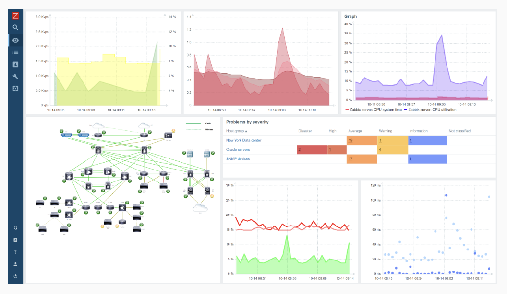Open the Help question mark icon

pos(15,252)
